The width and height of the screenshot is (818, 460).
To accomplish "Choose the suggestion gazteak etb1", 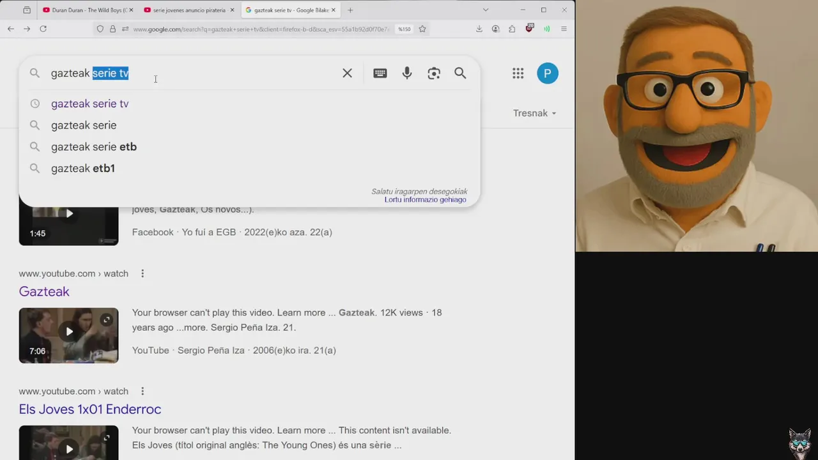I will (x=249, y=169).
